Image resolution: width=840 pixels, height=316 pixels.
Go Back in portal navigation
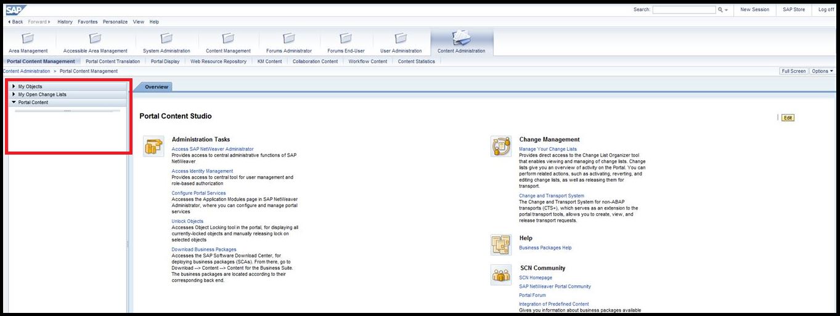[15, 22]
